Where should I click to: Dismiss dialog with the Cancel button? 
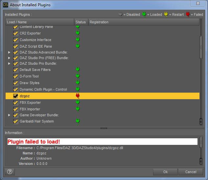click(191, 172)
